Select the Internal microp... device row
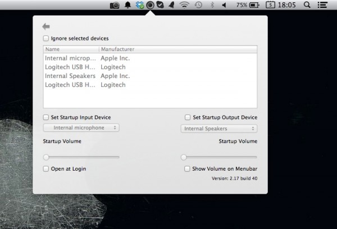337x229 pixels. [x=150, y=58]
